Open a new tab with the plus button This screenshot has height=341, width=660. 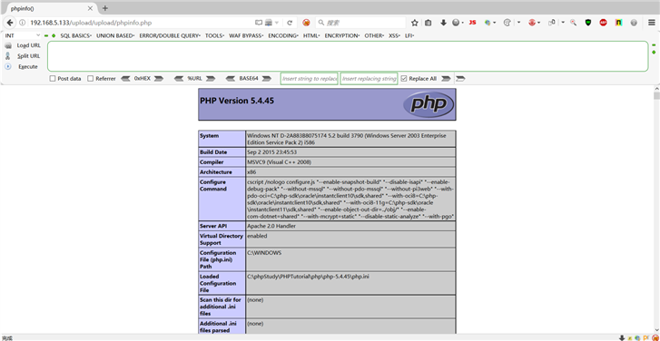click(x=105, y=8)
